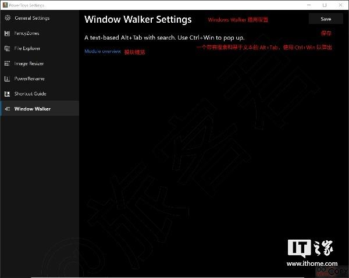Select the FancyZones label
This screenshot has height=278, width=349.
click(x=27, y=33)
